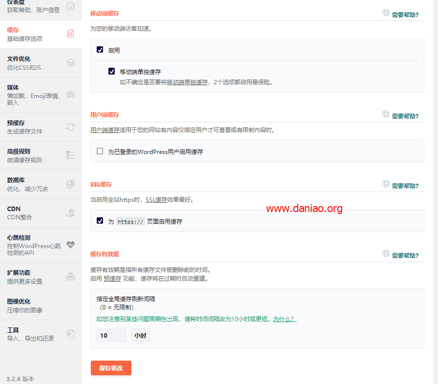Click the 为什么? green link
The image size is (438, 384).
click(285, 319)
